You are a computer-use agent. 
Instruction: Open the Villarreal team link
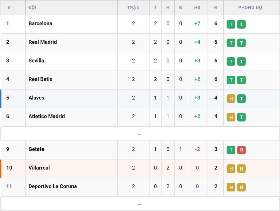(39, 168)
